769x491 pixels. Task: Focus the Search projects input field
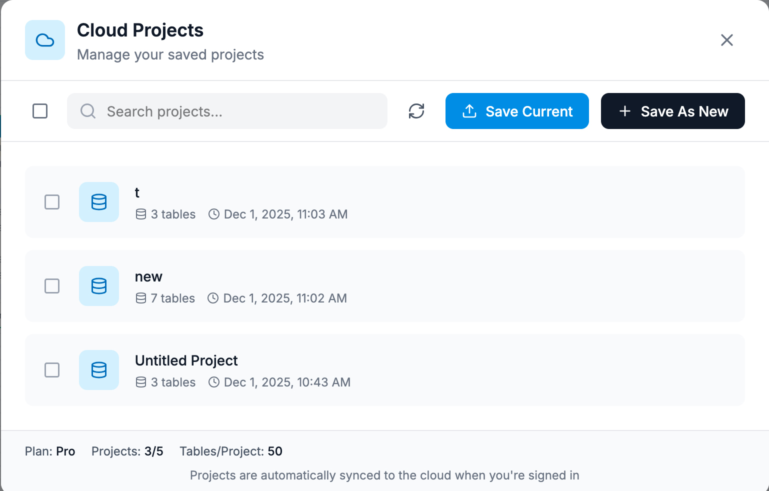[240, 111]
